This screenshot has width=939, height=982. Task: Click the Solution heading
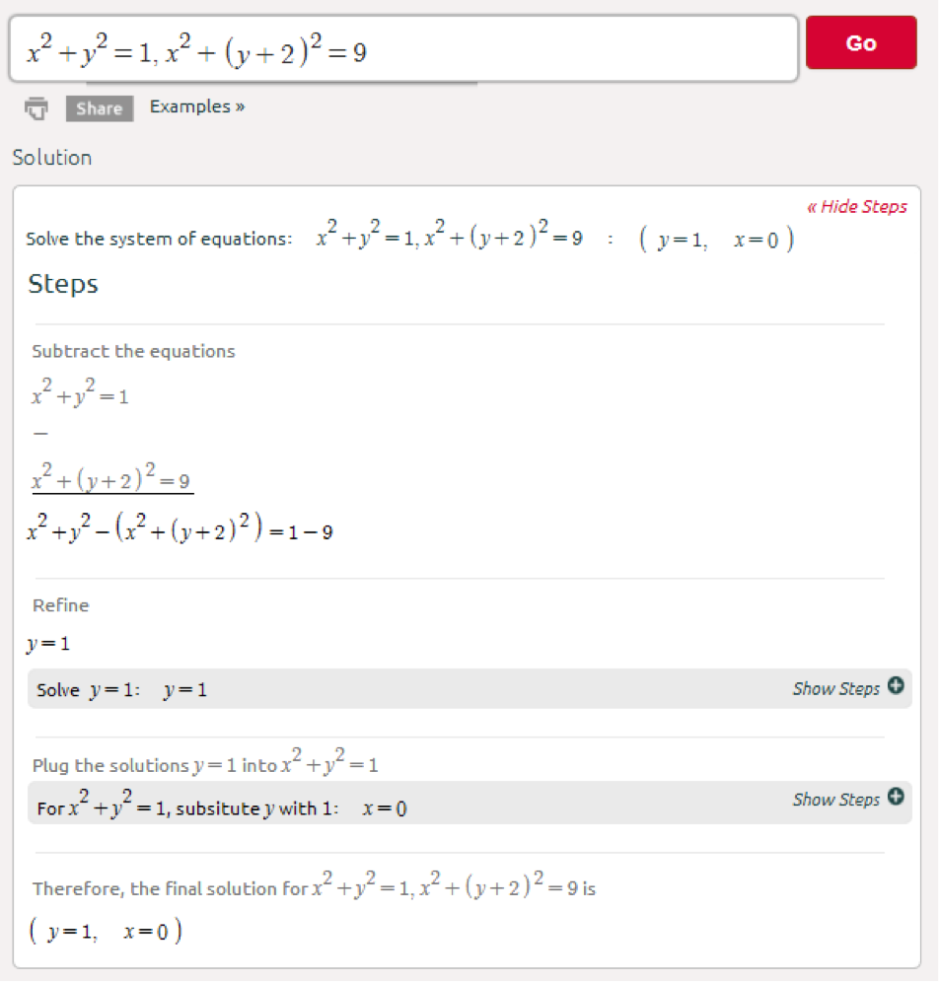tap(51, 157)
